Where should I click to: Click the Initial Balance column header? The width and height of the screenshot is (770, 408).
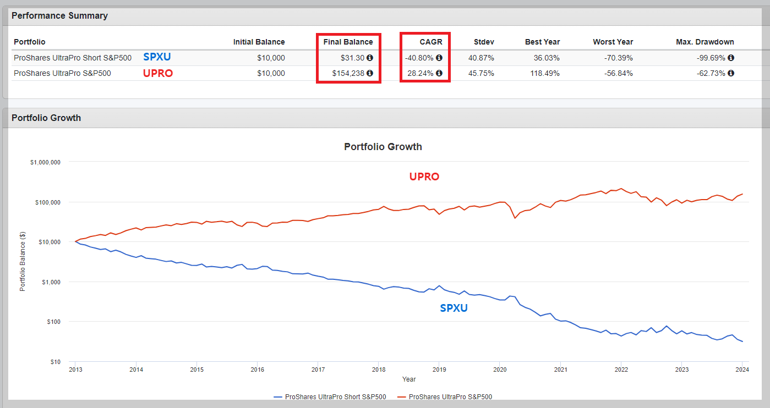(259, 42)
